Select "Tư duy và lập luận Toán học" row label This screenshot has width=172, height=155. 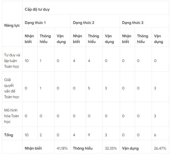pyautogui.click(x=12, y=60)
